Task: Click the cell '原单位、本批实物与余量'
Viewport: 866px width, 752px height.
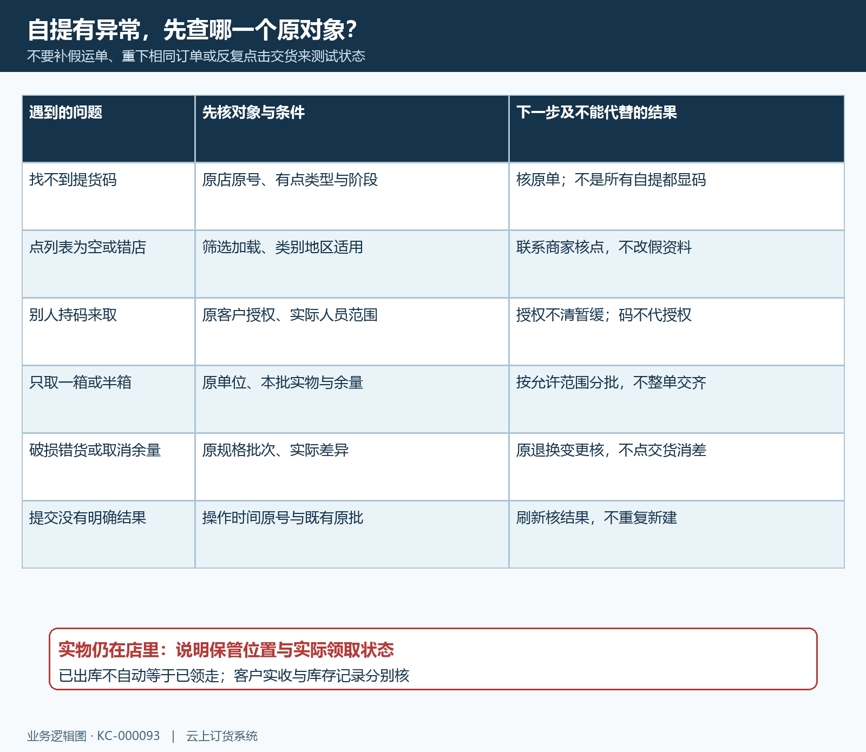Action: tap(352, 399)
